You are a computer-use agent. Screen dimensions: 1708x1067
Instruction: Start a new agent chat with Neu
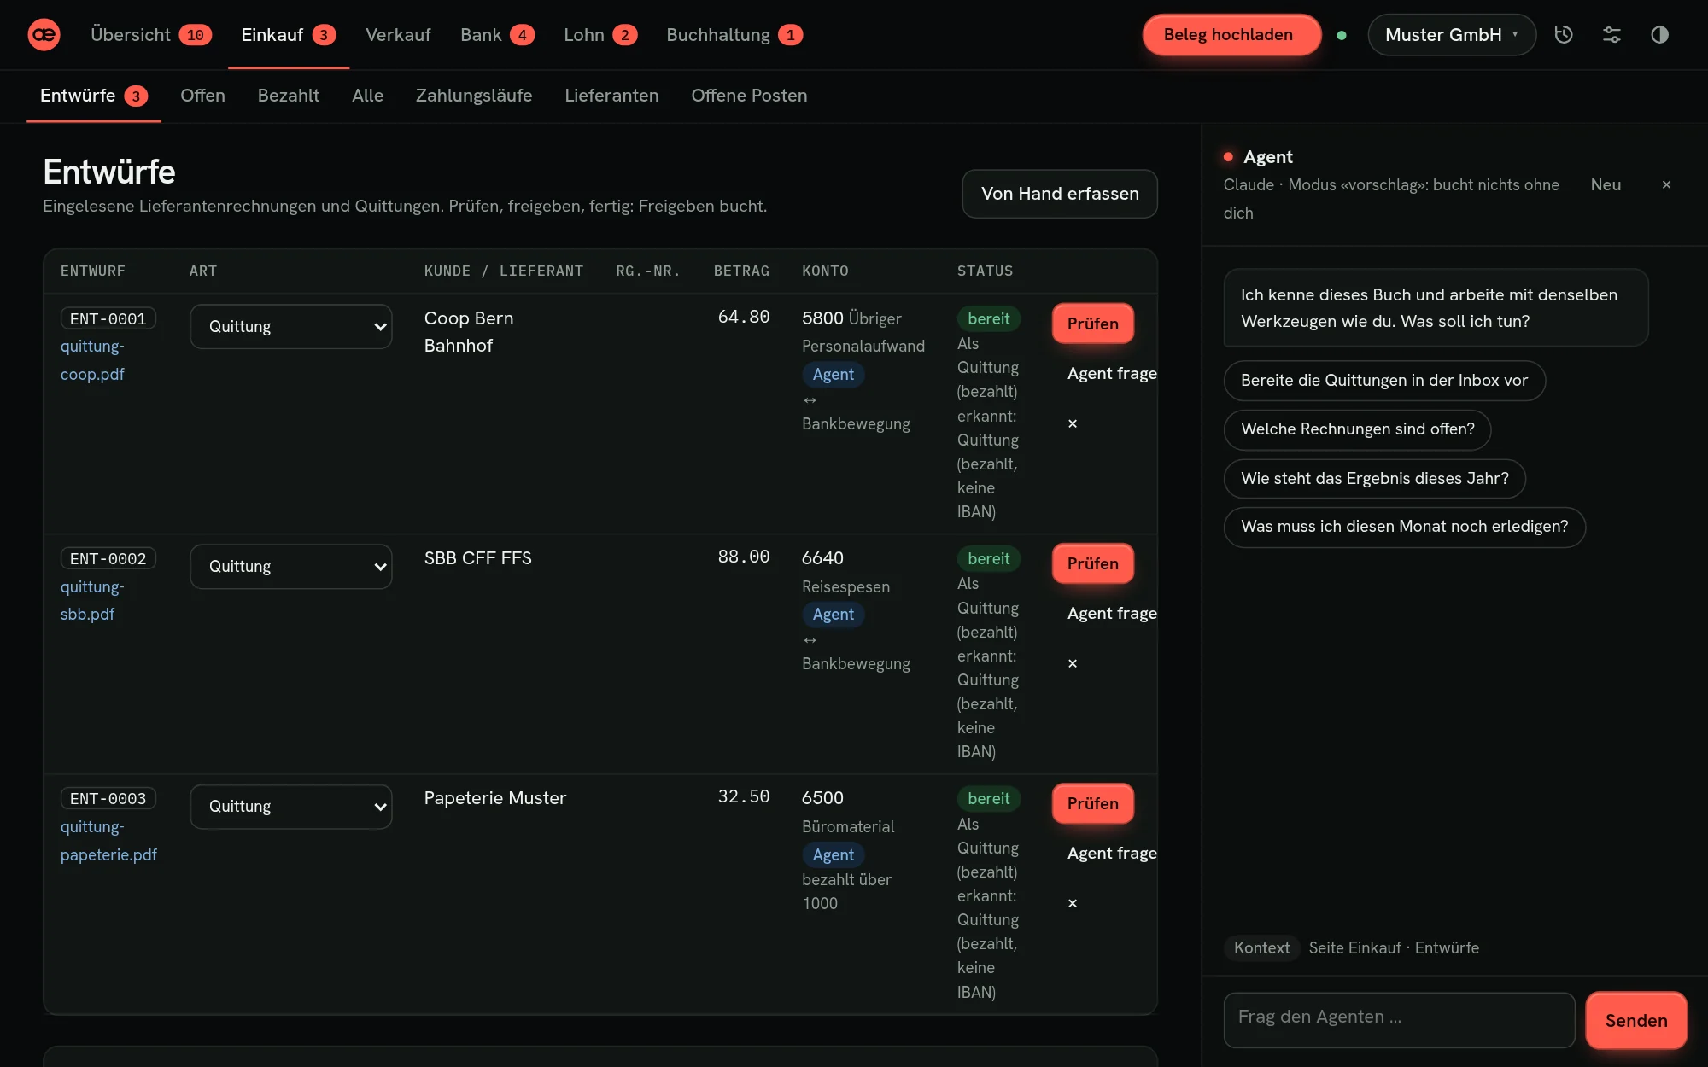(1606, 184)
